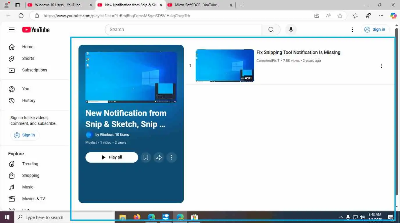Image resolution: width=400 pixels, height=223 pixels.
Task: Open tab actions menu button
Action: (x=18, y=5)
